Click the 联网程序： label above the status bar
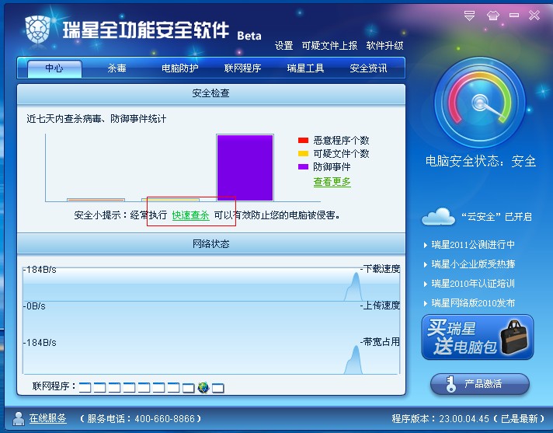 (54, 386)
